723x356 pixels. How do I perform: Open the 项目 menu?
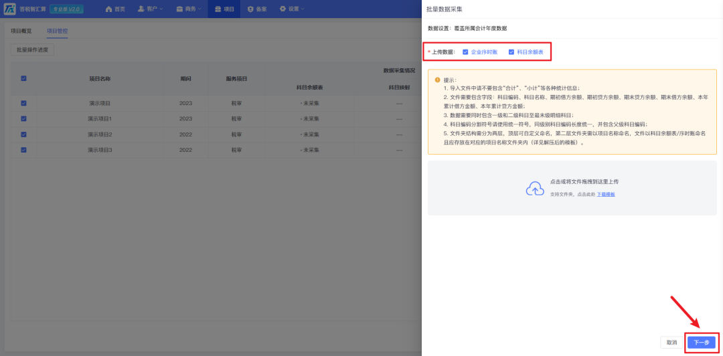(224, 9)
